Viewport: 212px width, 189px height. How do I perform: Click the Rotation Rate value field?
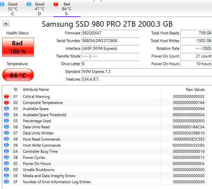coord(196,48)
